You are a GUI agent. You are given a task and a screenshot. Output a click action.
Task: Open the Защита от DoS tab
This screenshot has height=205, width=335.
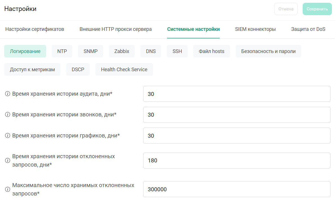(x=308, y=29)
